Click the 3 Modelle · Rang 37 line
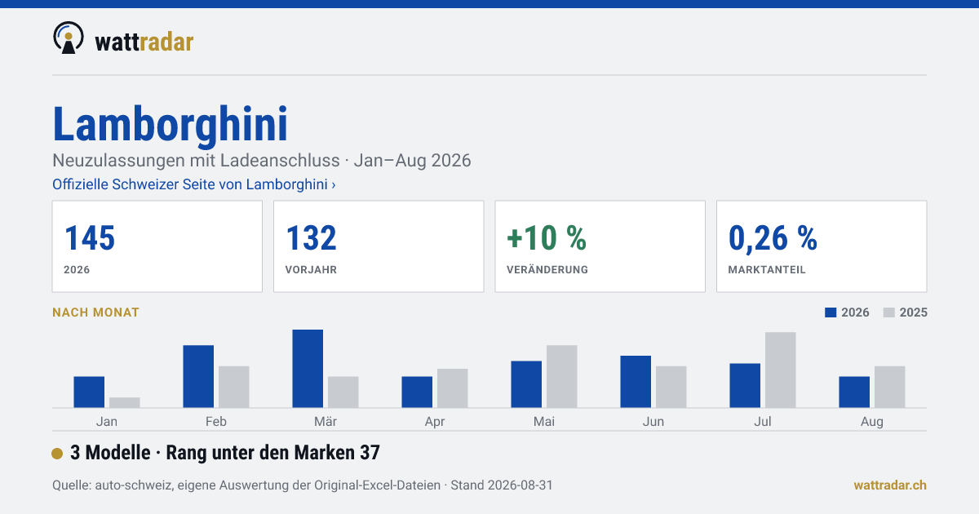The width and height of the screenshot is (979, 514). coord(225,452)
